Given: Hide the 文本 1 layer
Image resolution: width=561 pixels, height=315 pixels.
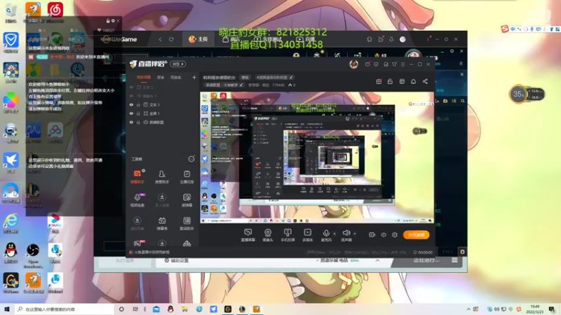Looking at the screenshot, I should [x=131, y=105].
